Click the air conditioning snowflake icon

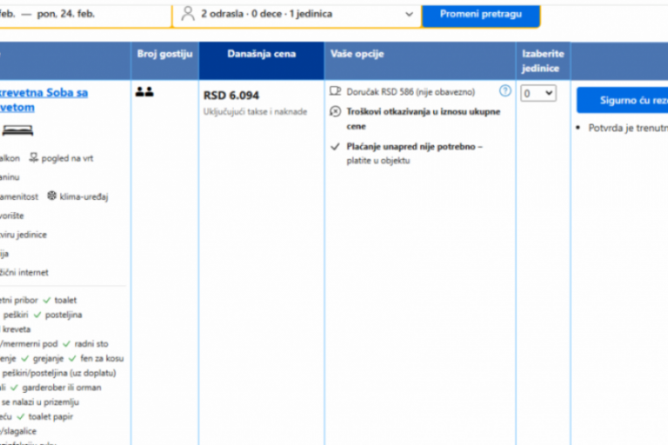52,196
